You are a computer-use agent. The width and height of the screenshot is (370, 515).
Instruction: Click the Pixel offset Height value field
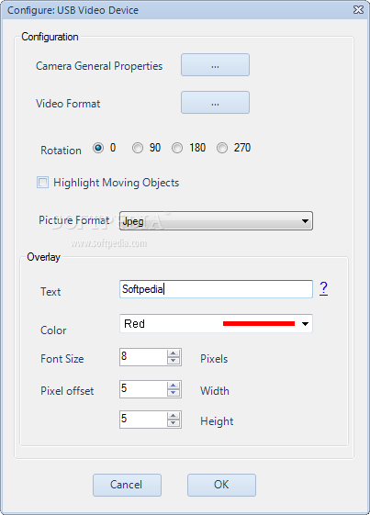[143, 420]
